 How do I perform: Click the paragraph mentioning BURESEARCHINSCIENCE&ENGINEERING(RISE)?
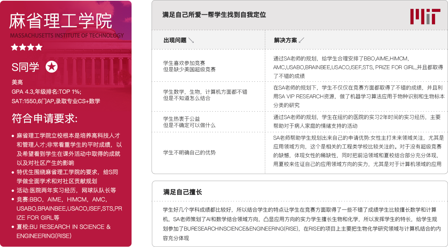click(x=302, y=224)
